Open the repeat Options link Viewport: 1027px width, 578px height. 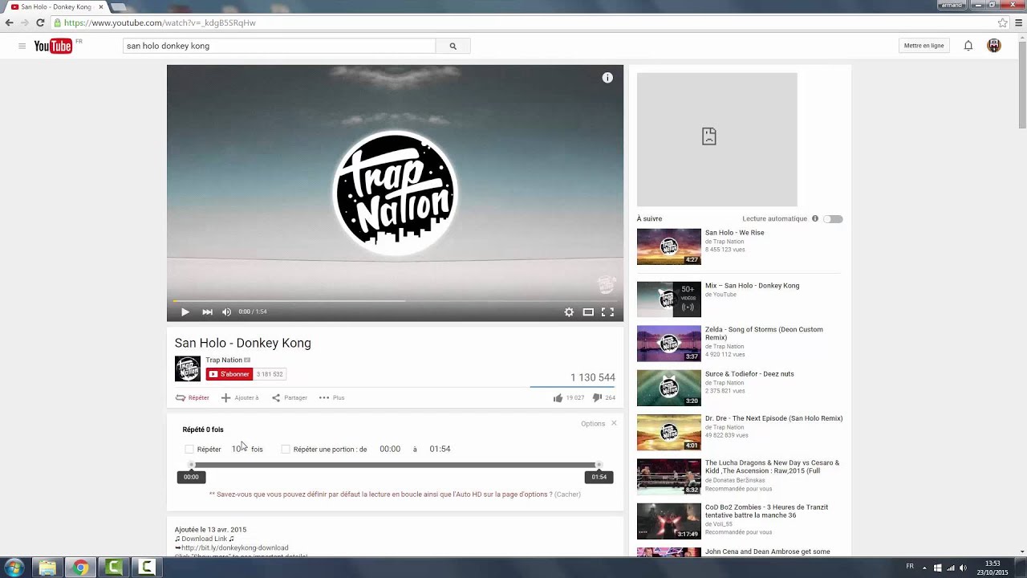pos(593,424)
